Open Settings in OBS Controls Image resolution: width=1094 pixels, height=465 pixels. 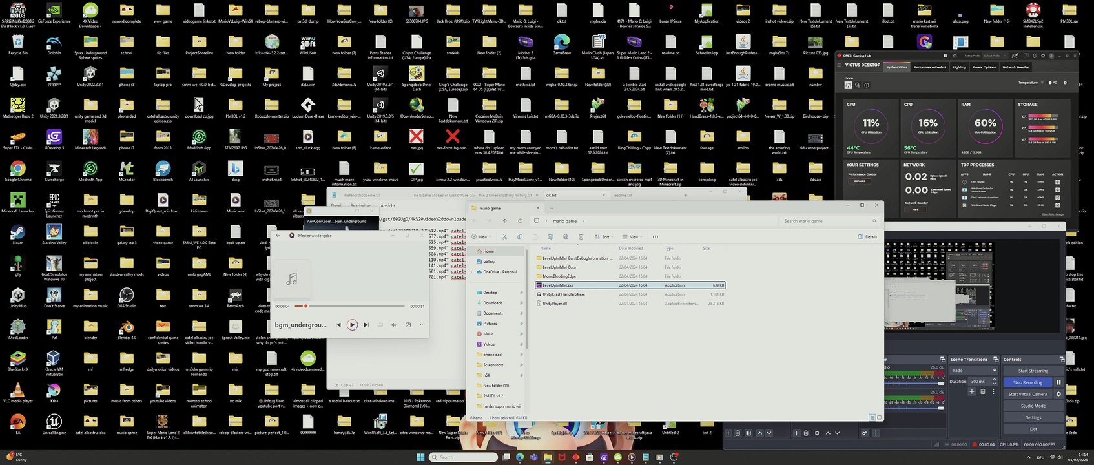point(1033,417)
